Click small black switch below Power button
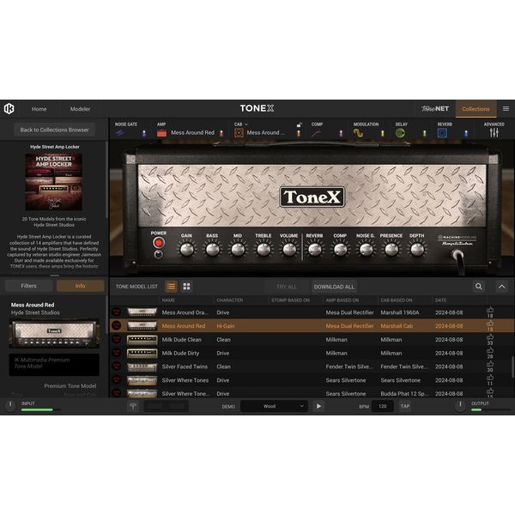Screen dimensions: 515x515 pyautogui.click(x=159, y=254)
